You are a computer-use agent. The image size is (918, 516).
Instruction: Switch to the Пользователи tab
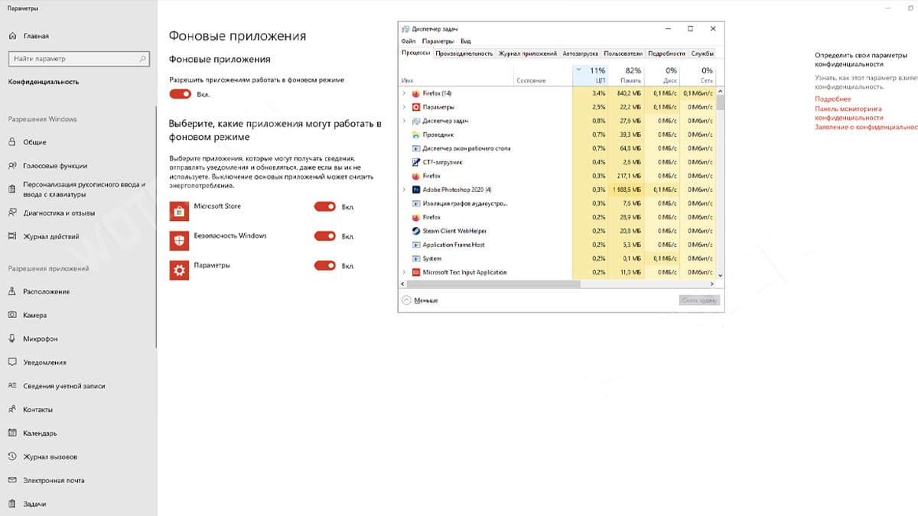tap(623, 54)
